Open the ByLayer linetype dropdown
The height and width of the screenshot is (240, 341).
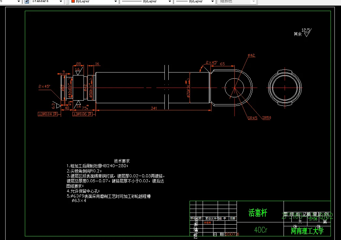click(x=170, y=2)
